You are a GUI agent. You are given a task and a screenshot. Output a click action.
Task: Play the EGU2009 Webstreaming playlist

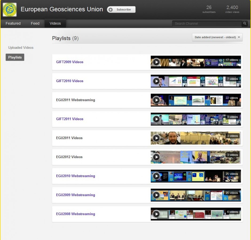pyautogui.click(x=156, y=195)
